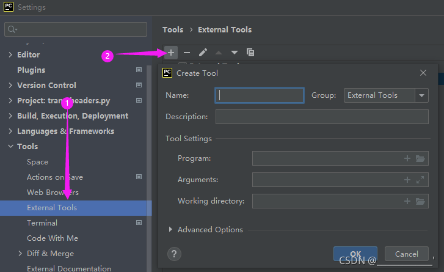Click the minus icon to remove tool
444x272 pixels.
187,53
